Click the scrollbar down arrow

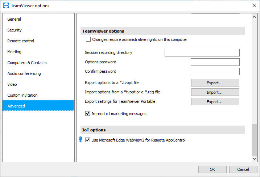pos(254,159)
